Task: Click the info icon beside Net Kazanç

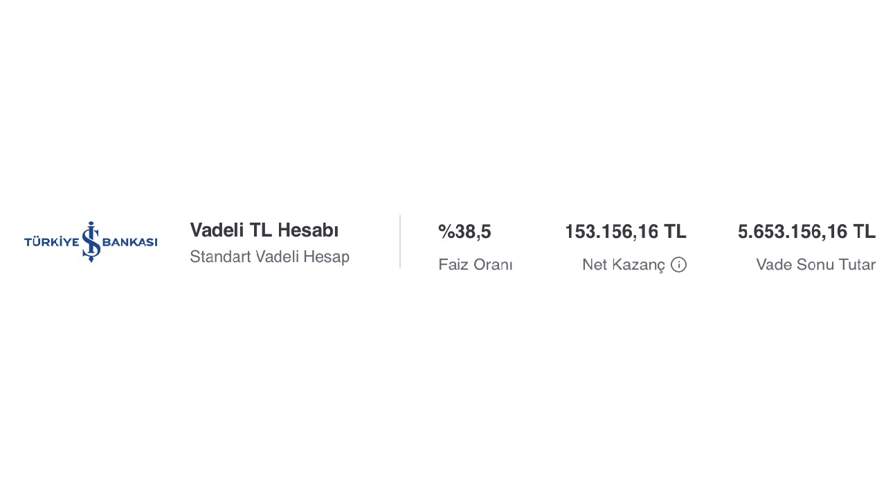Action: click(x=678, y=264)
